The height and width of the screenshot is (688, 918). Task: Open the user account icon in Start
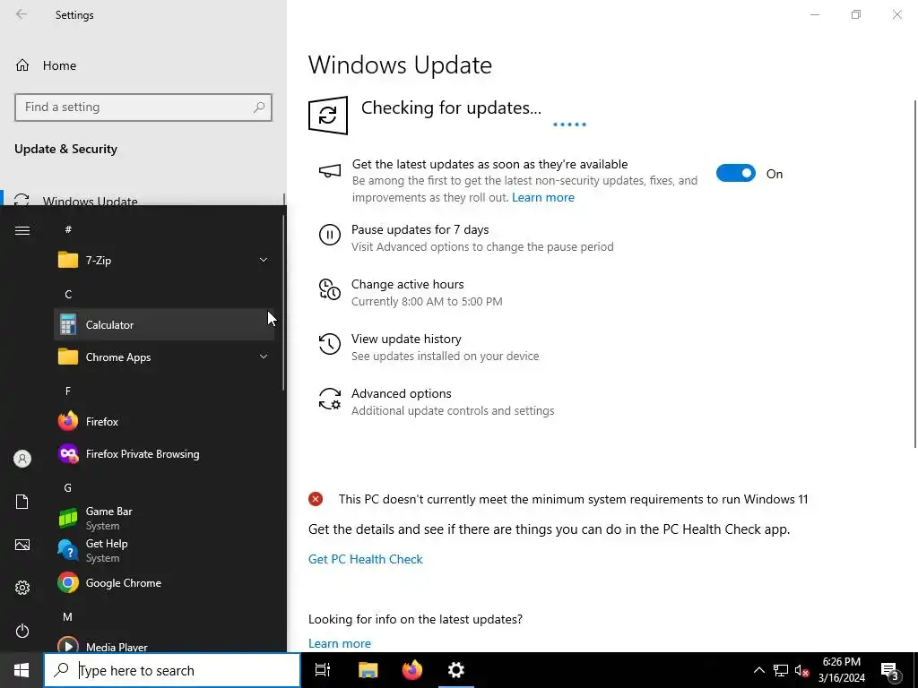pyautogui.click(x=22, y=459)
